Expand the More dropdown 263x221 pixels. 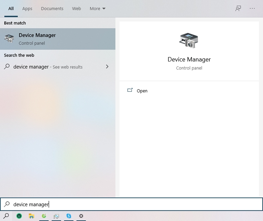[x=97, y=8]
